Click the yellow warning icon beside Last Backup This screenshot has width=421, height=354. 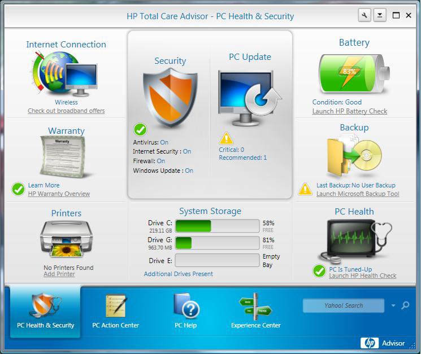(305, 189)
